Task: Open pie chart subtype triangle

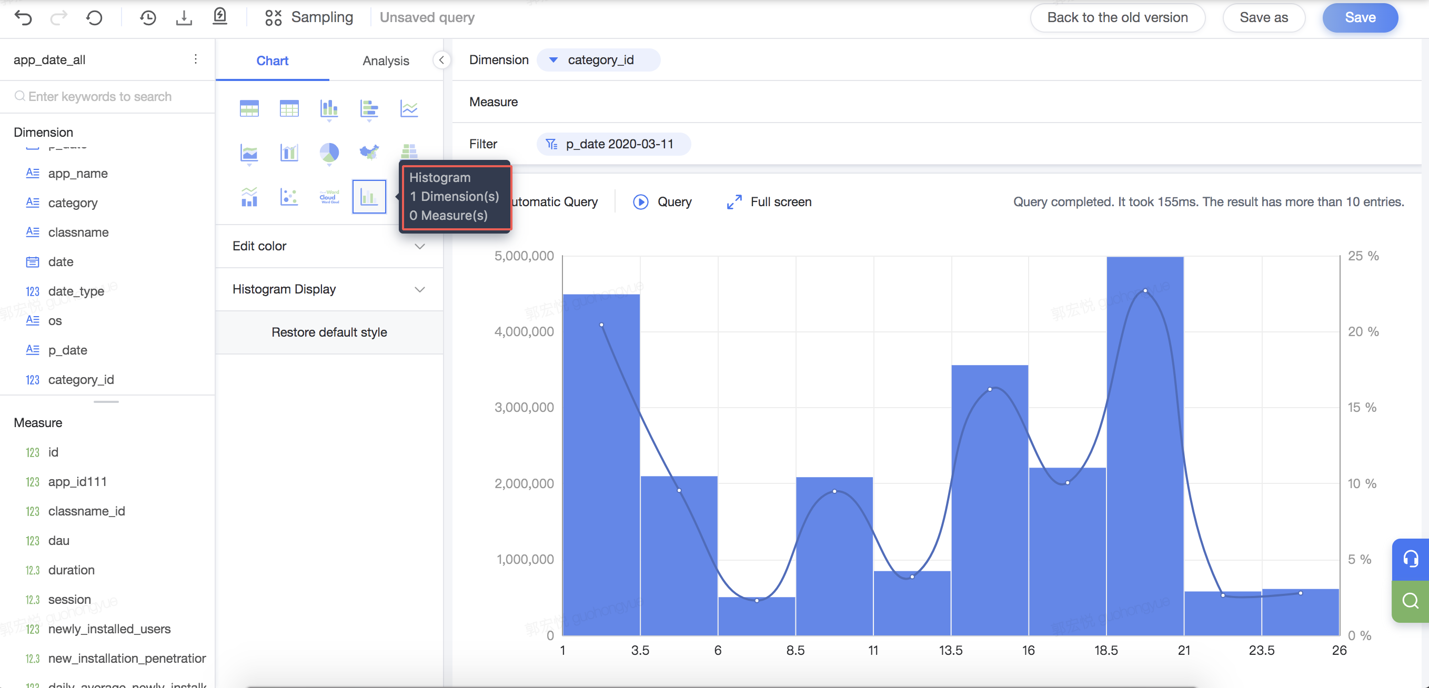Action: click(329, 165)
